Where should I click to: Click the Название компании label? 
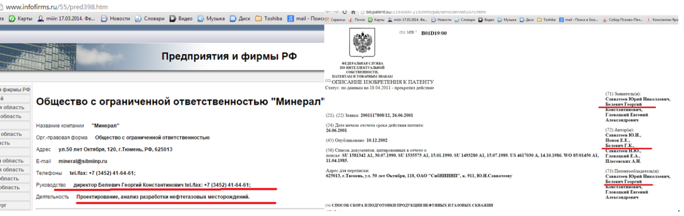tap(60, 126)
